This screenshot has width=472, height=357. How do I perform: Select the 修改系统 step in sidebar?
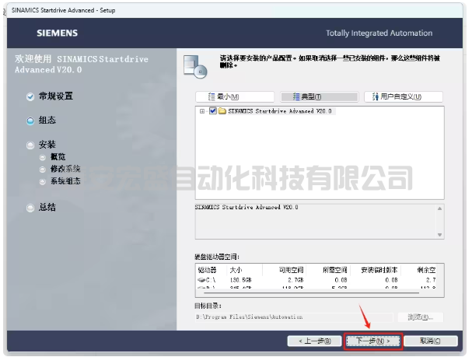point(65,169)
